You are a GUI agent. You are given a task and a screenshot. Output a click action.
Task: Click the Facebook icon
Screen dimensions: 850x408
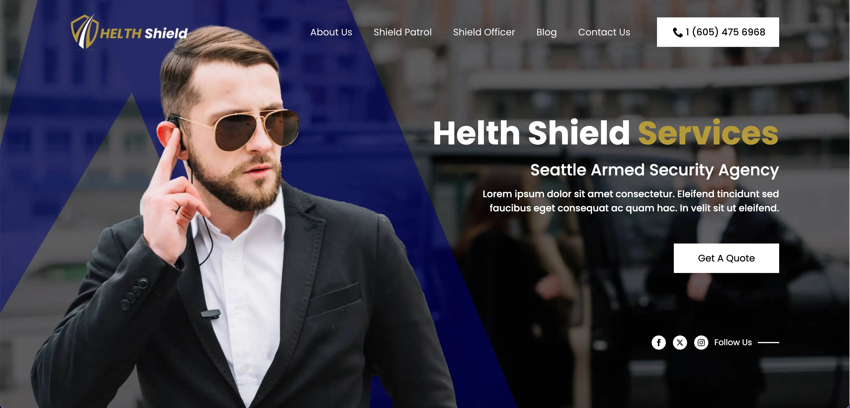(x=658, y=343)
